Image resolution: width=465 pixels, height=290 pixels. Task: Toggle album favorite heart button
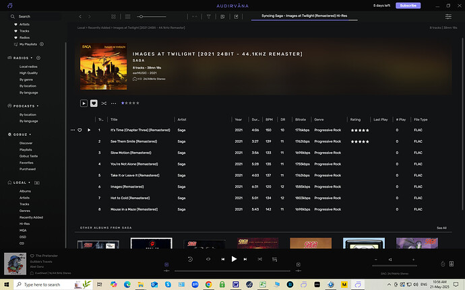(94, 103)
